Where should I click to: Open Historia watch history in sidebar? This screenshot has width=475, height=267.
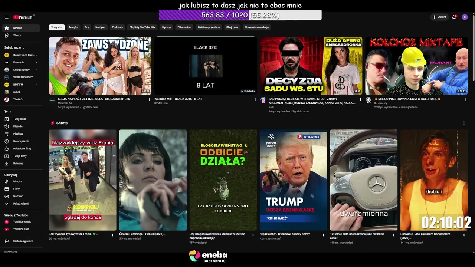(x=22, y=126)
